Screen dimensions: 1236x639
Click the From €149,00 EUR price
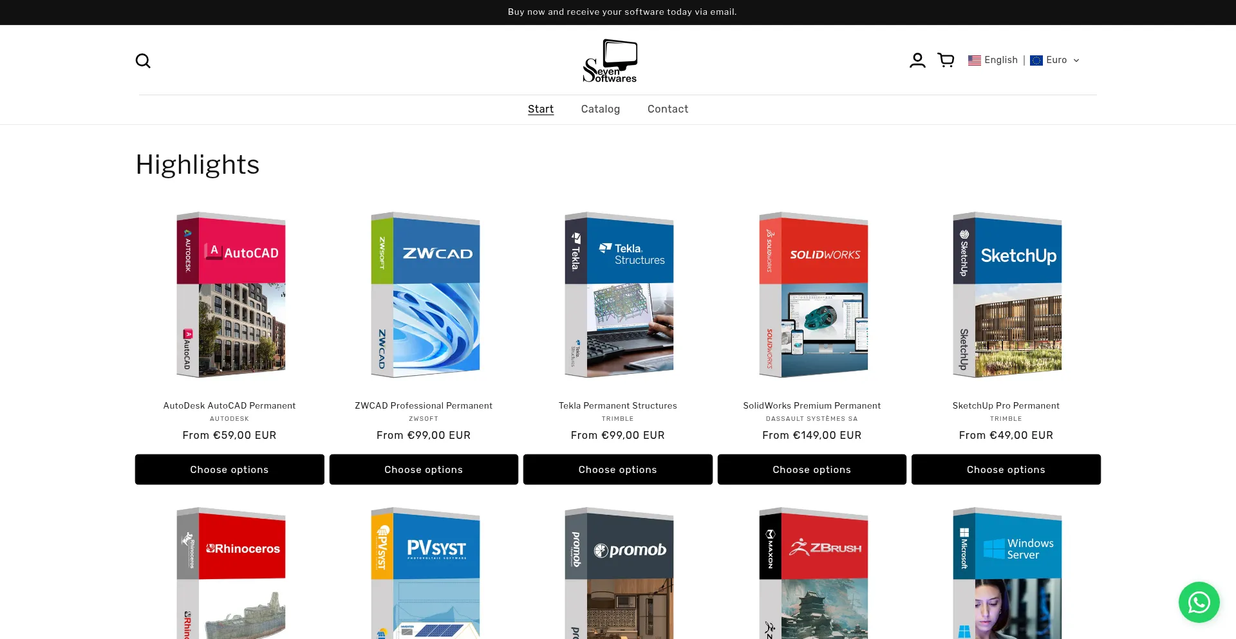pyautogui.click(x=812, y=436)
